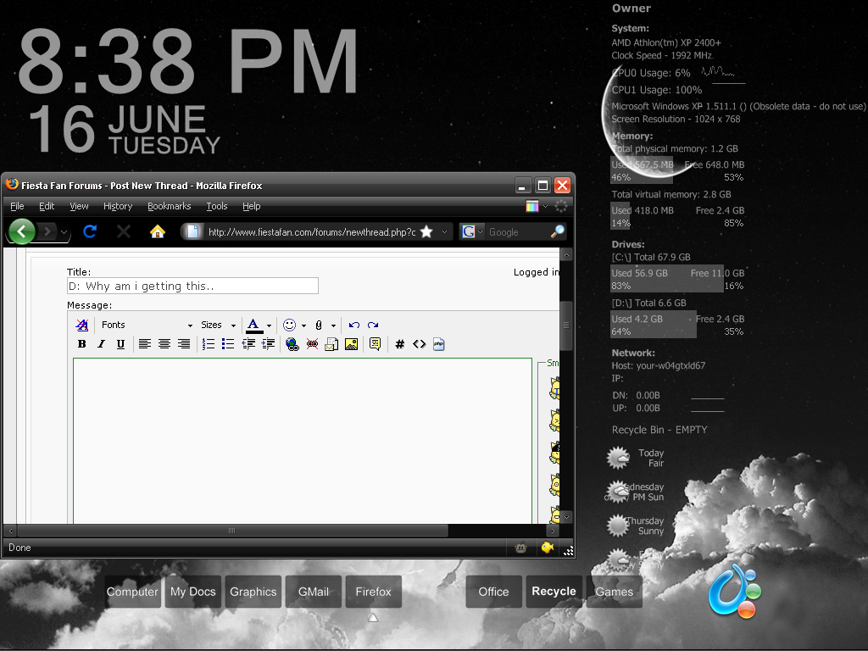Click the Computer dock button

click(132, 592)
